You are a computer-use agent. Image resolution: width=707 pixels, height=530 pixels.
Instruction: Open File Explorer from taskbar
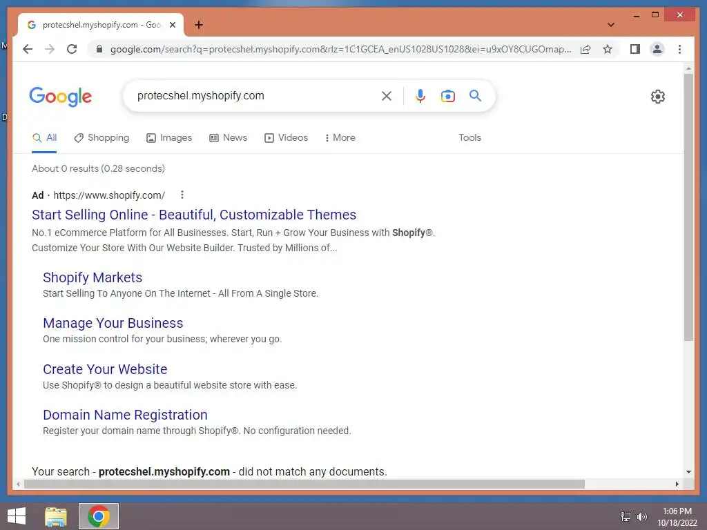point(56,516)
